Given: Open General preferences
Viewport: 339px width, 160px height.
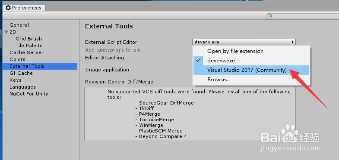Looking at the screenshot, I should (x=19, y=25).
